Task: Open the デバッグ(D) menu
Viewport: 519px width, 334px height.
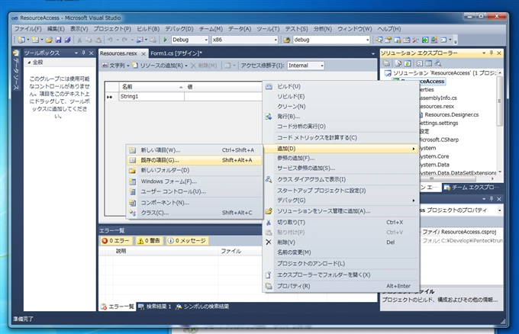Action: tap(179, 29)
